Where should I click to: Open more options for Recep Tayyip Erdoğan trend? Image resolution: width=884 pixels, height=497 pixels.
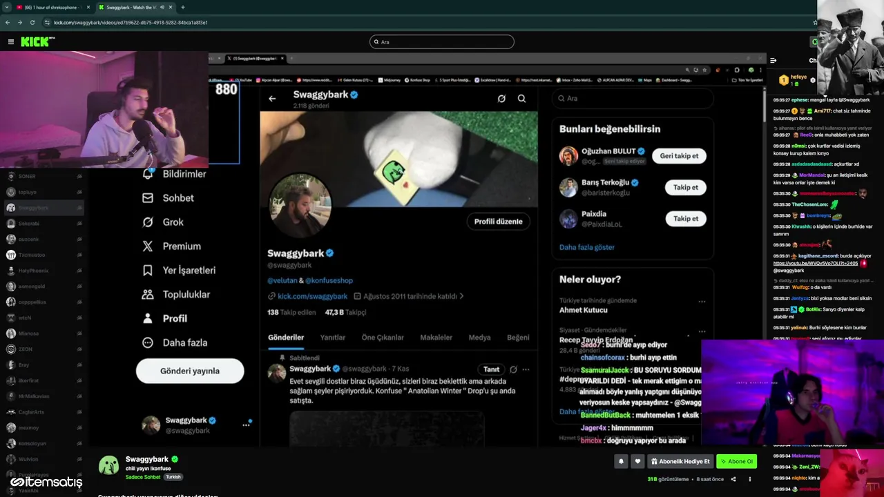pyautogui.click(x=702, y=331)
